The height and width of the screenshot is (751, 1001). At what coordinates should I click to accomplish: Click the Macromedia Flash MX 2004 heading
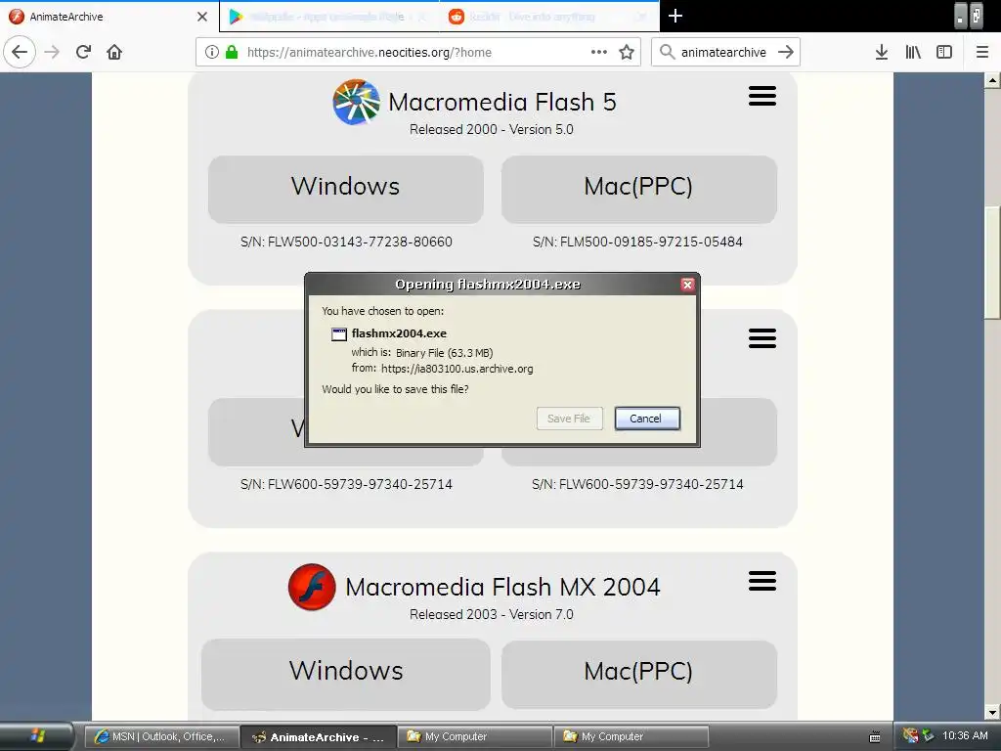pyautogui.click(x=503, y=587)
